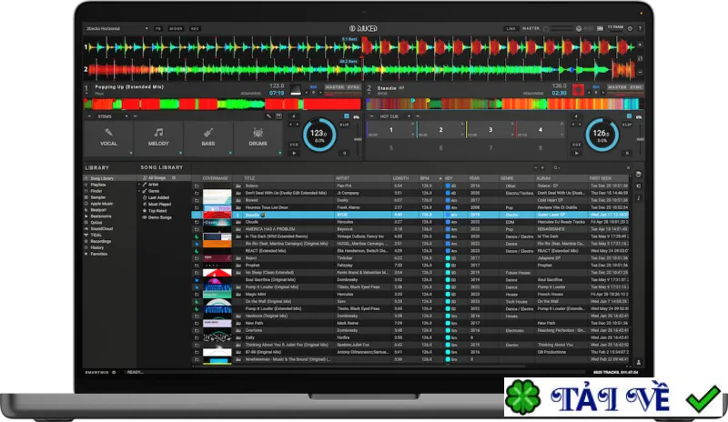Toggle MASTER on deck 1

click(x=334, y=86)
